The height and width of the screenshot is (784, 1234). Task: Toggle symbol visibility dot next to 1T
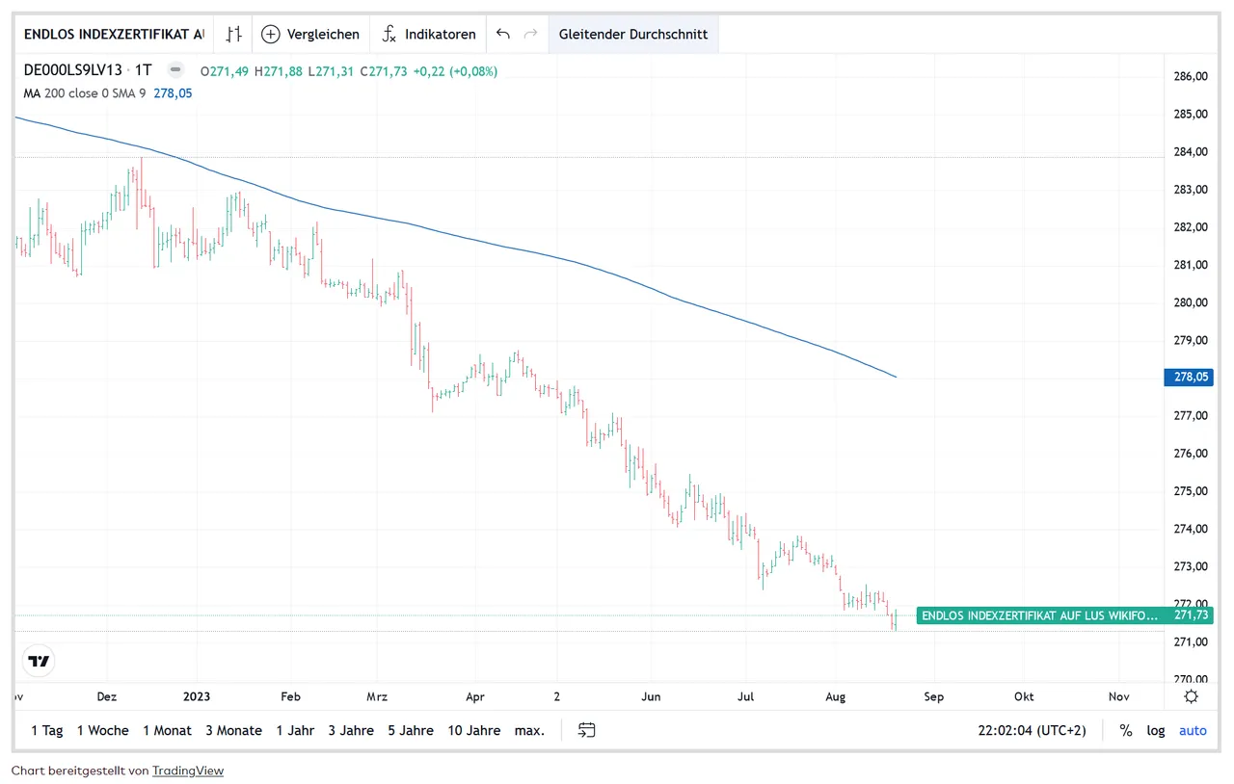[175, 70]
